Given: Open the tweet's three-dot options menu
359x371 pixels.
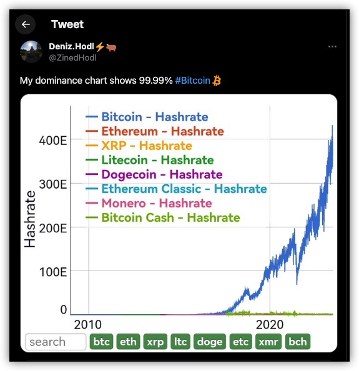Looking at the screenshot, I should click(x=332, y=47).
